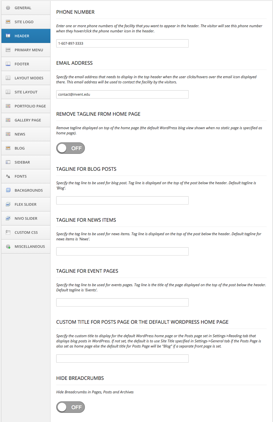Click the Layout Modes icon
Image resolution: width=273 pixels, height=422 pixels.
[x=8, y=78]
